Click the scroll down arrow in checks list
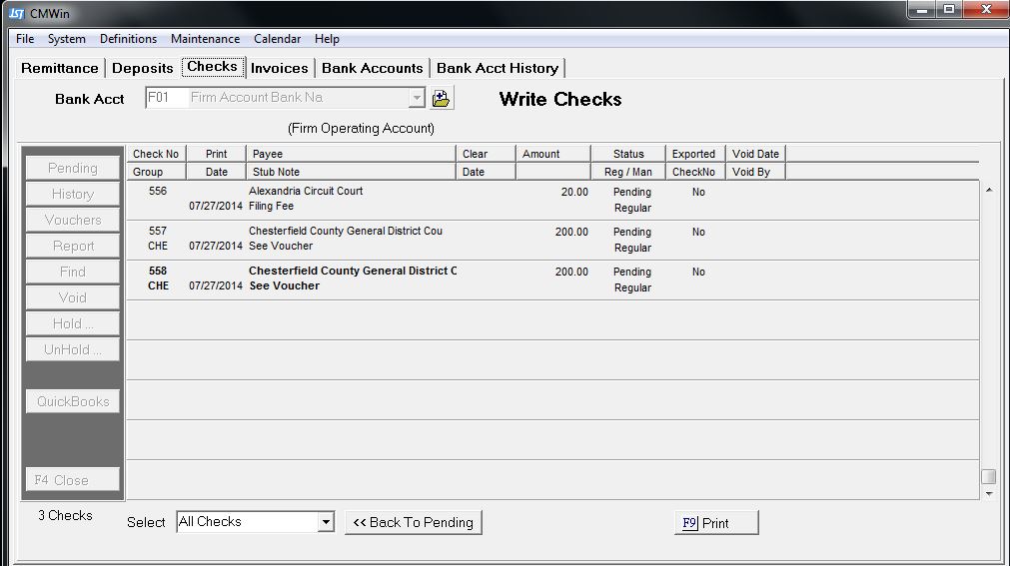 pyautogui.click(x=989, y=493)
